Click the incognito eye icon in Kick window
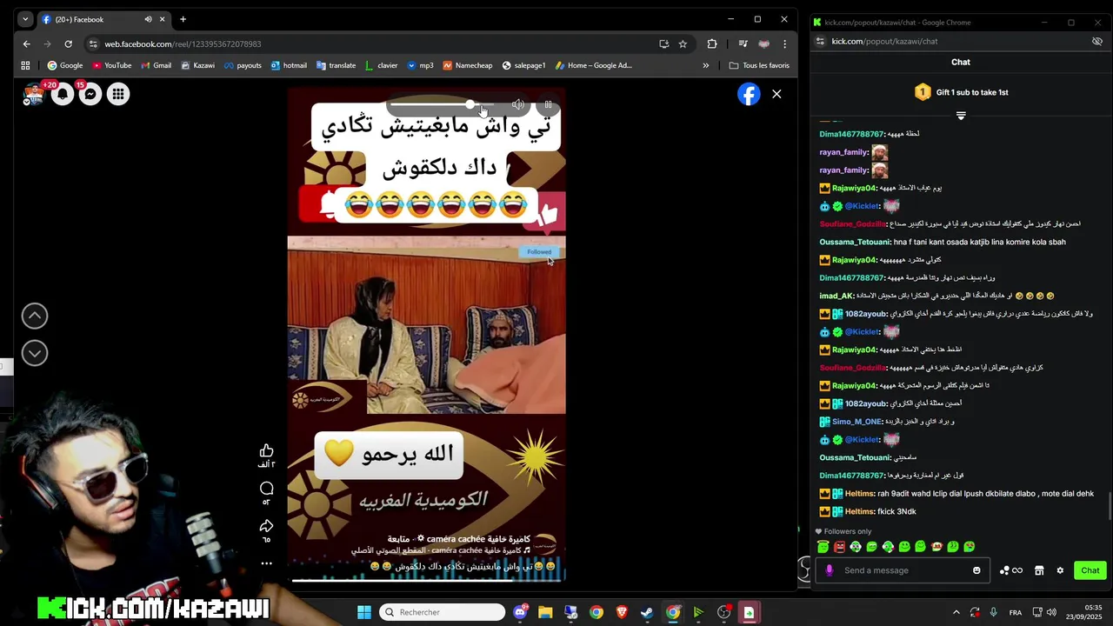 click(1097, 41)
